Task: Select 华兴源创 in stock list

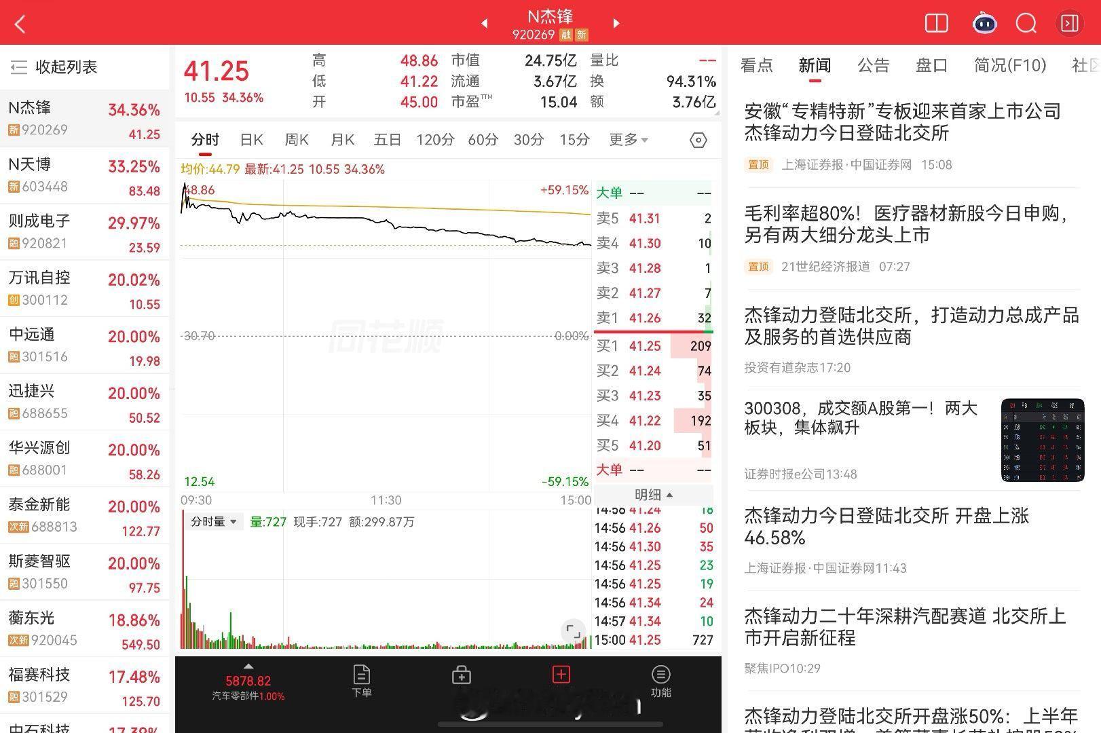Action: coord(84,459)
